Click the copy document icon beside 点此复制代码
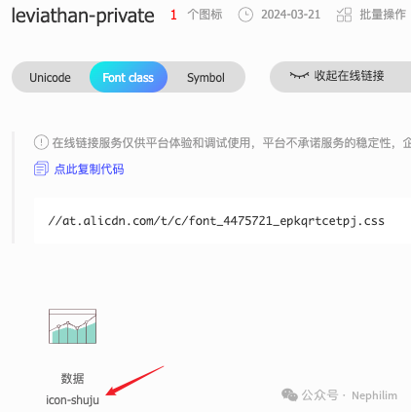Viewport: 411px width, 412px height. tap(41, 169)
